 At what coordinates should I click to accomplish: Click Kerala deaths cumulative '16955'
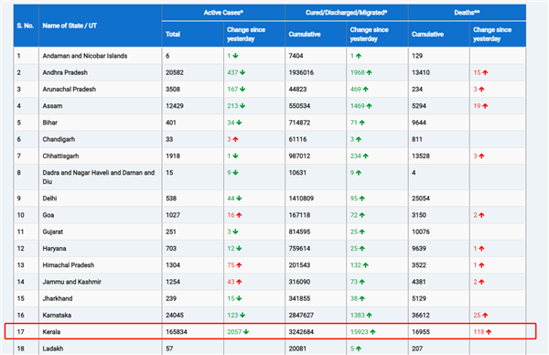[x=421, y=332]
